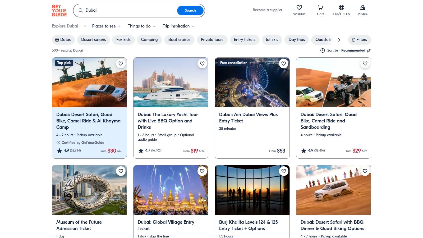Open the shopping Cart icon

coord(320,7)
